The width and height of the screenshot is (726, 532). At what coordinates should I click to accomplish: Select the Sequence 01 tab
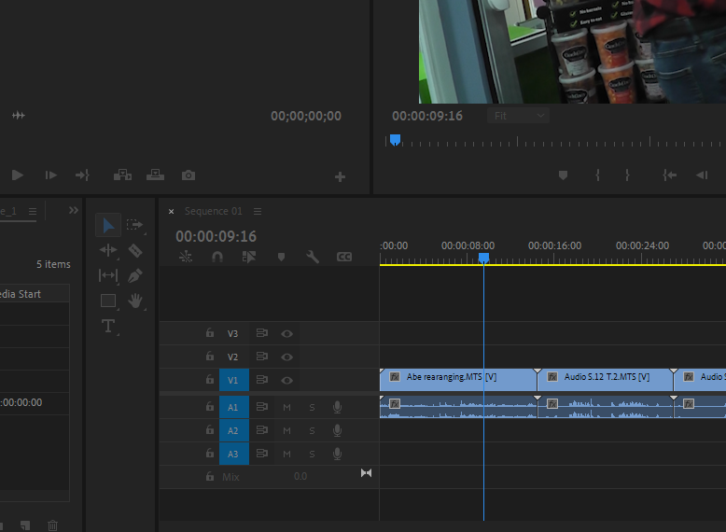click(x=213, y=211)
